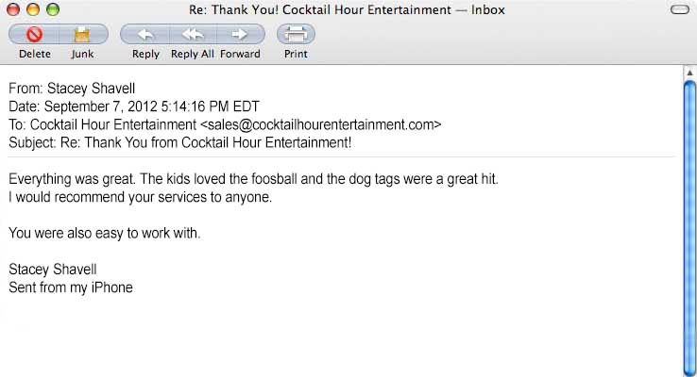Toggle toolbar visibility with the title bar pill button
The height and width of the screenshot is (377, 697).
678,10
